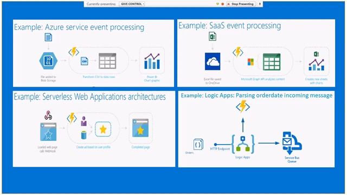Viewport: 347px width, 195px height.
Task: Click the Azure Functions bolt in Serverless Web panel
Action: click(x=72, y=118)
